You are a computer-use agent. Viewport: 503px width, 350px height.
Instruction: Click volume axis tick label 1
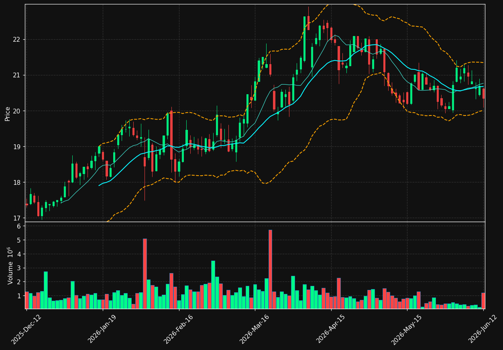click(x=20, y=296)
